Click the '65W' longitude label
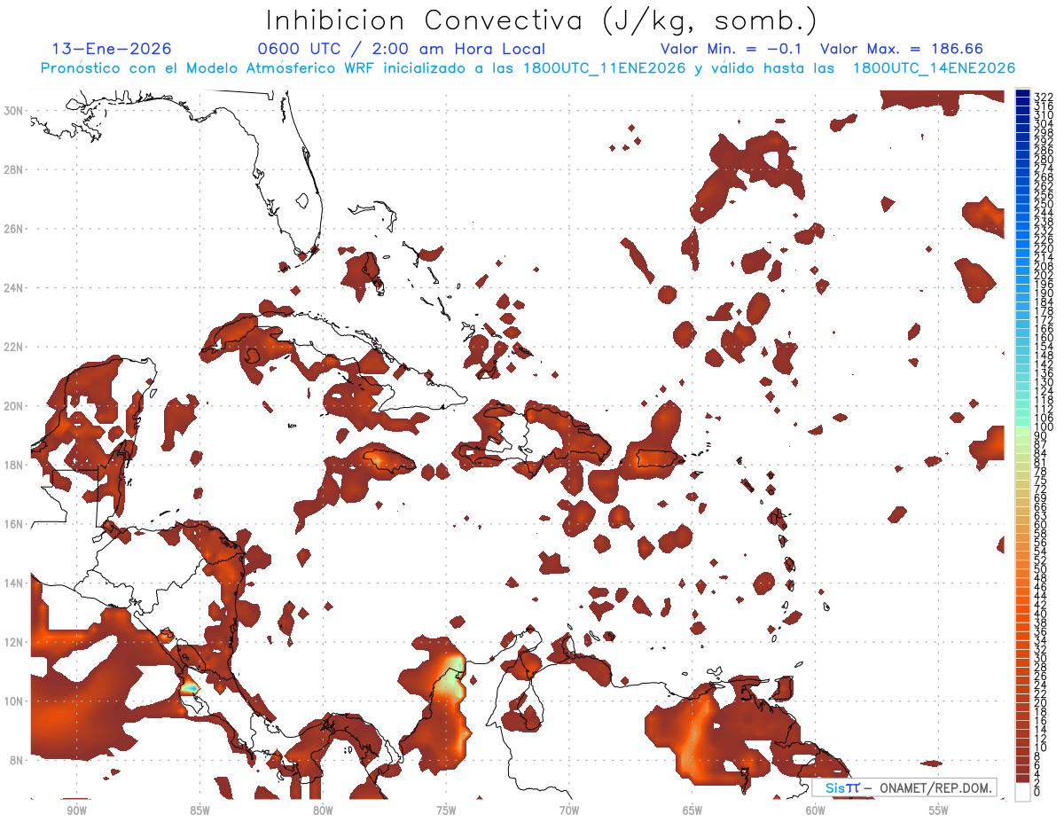 tap(692, 810)
